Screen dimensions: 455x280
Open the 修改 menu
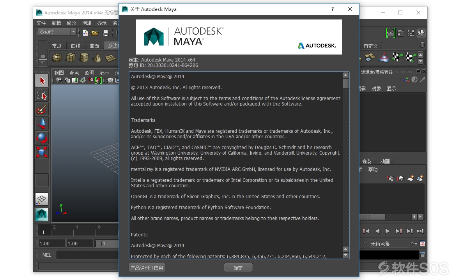(71, 23)
